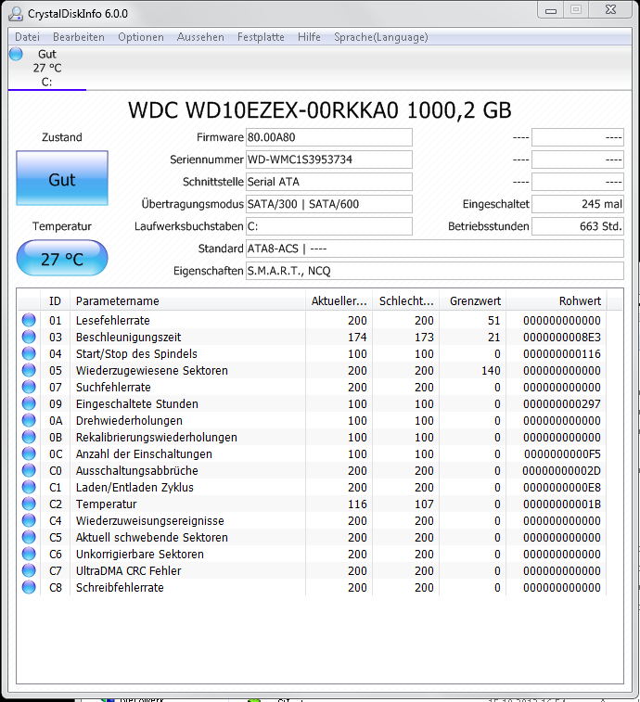The width and height of the screenshot is (640, 702).
Task: Click status icon of UltraDMA CRC Fehler
Action: click(x=29, y=570)
